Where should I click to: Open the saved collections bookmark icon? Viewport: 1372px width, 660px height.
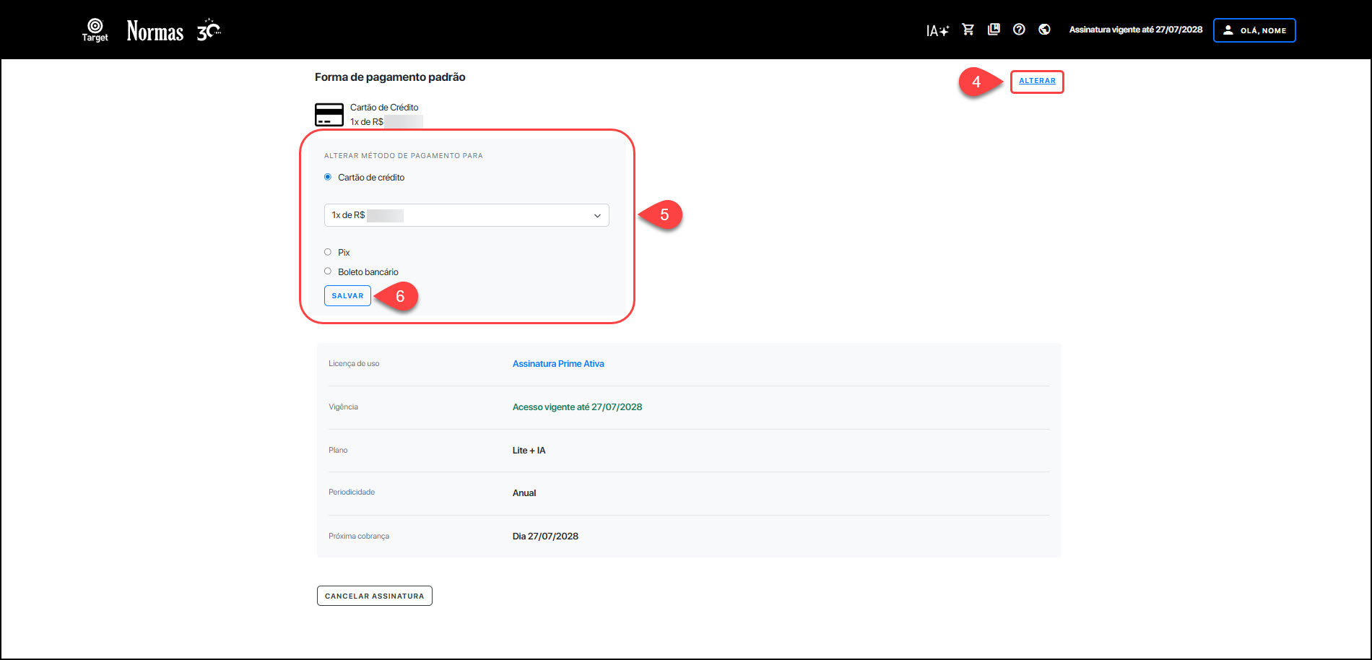tap(994, 30)
